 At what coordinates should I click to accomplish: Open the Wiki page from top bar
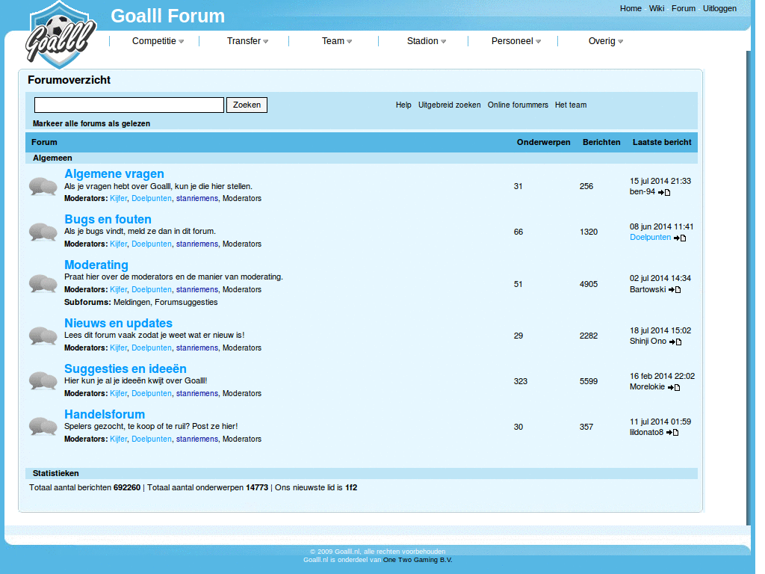(x=656, y=8)
